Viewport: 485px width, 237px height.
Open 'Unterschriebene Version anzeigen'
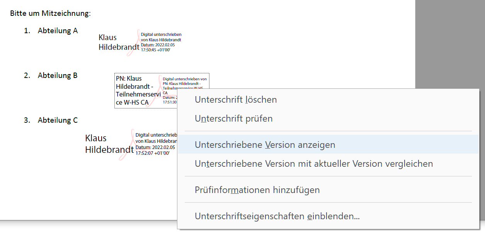point(265,145)
